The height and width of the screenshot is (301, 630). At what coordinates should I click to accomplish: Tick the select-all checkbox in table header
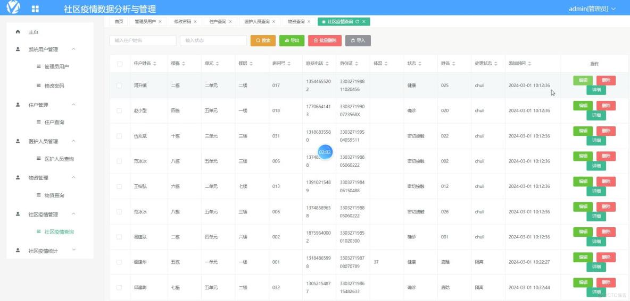click(x=119, y=64)
